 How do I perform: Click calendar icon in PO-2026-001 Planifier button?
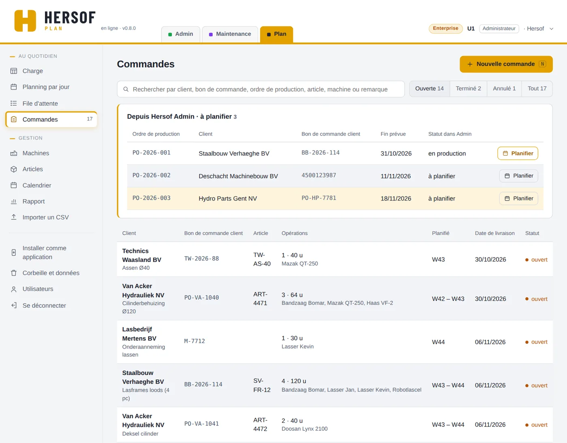[505, 153]
